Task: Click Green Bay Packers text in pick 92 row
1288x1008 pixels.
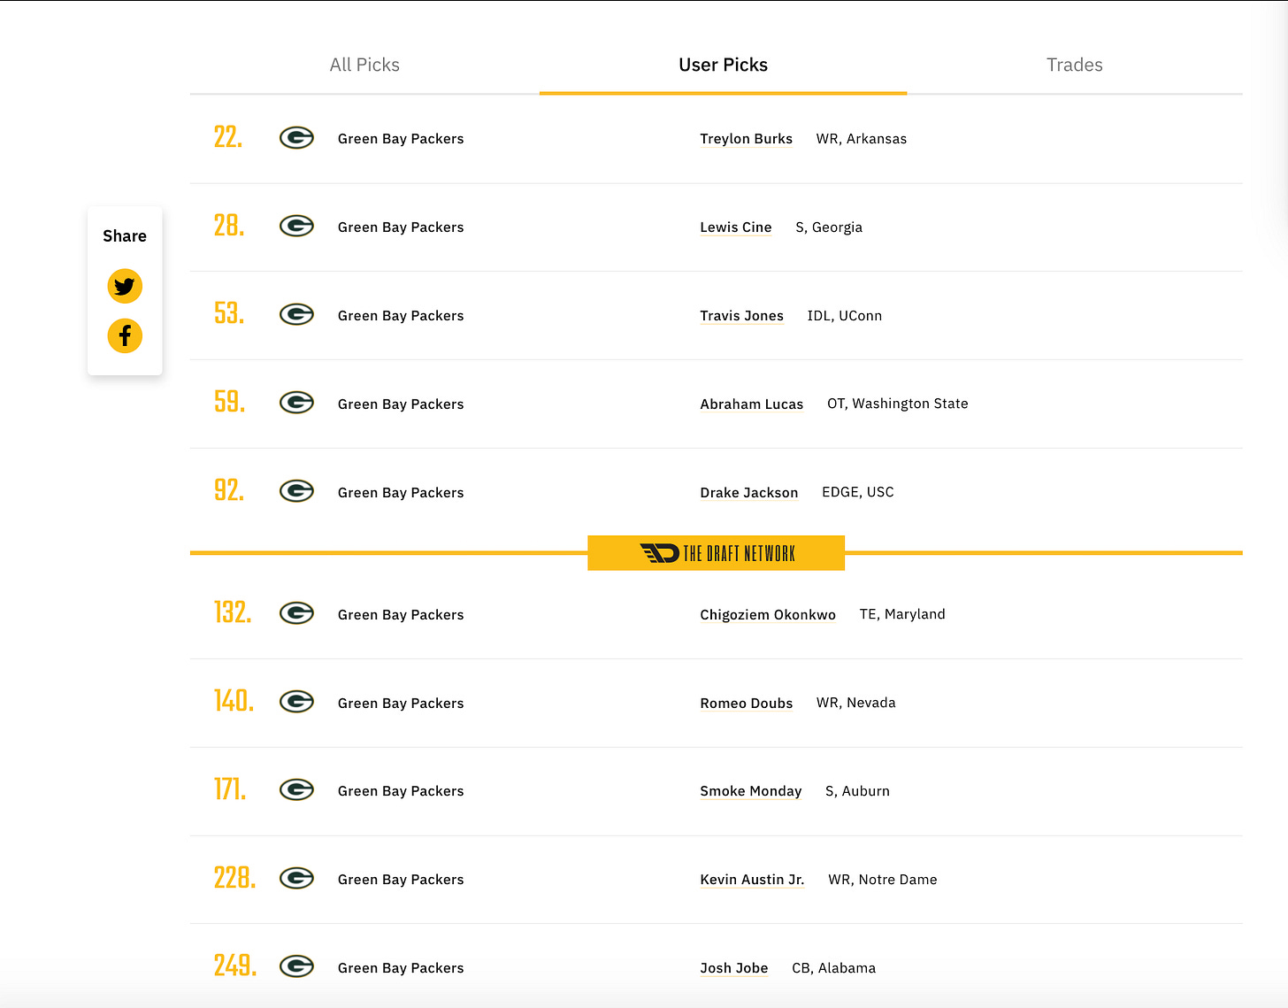Action: click(401, 493)
